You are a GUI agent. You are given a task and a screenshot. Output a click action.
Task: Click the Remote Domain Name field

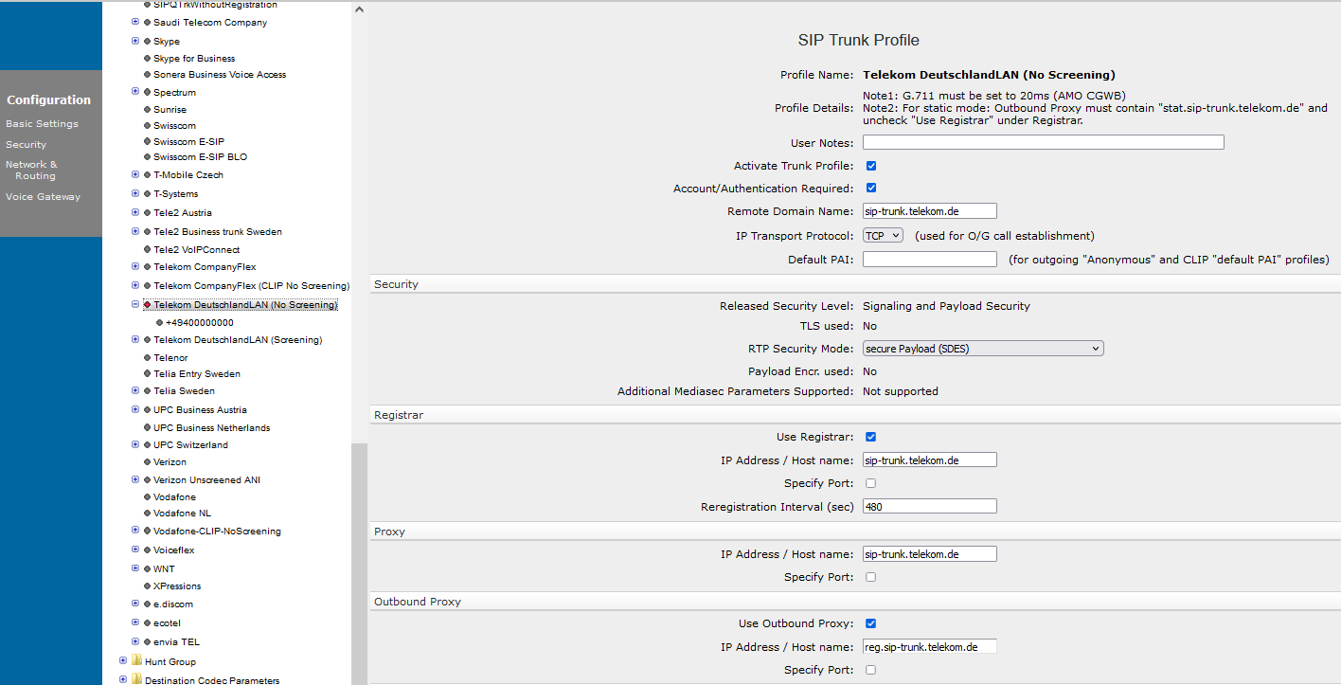(930, 211)
